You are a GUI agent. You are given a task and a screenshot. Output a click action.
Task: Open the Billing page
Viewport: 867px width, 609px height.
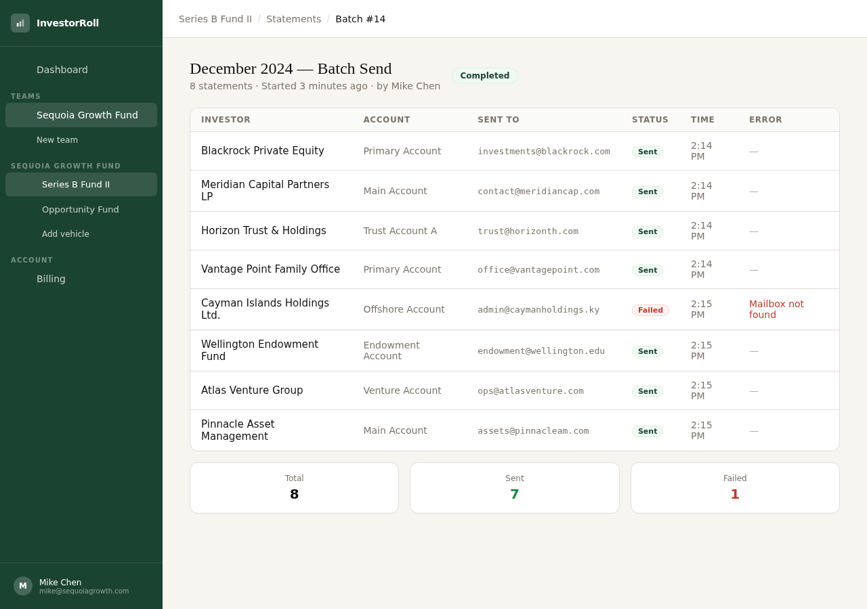(51, 279)
